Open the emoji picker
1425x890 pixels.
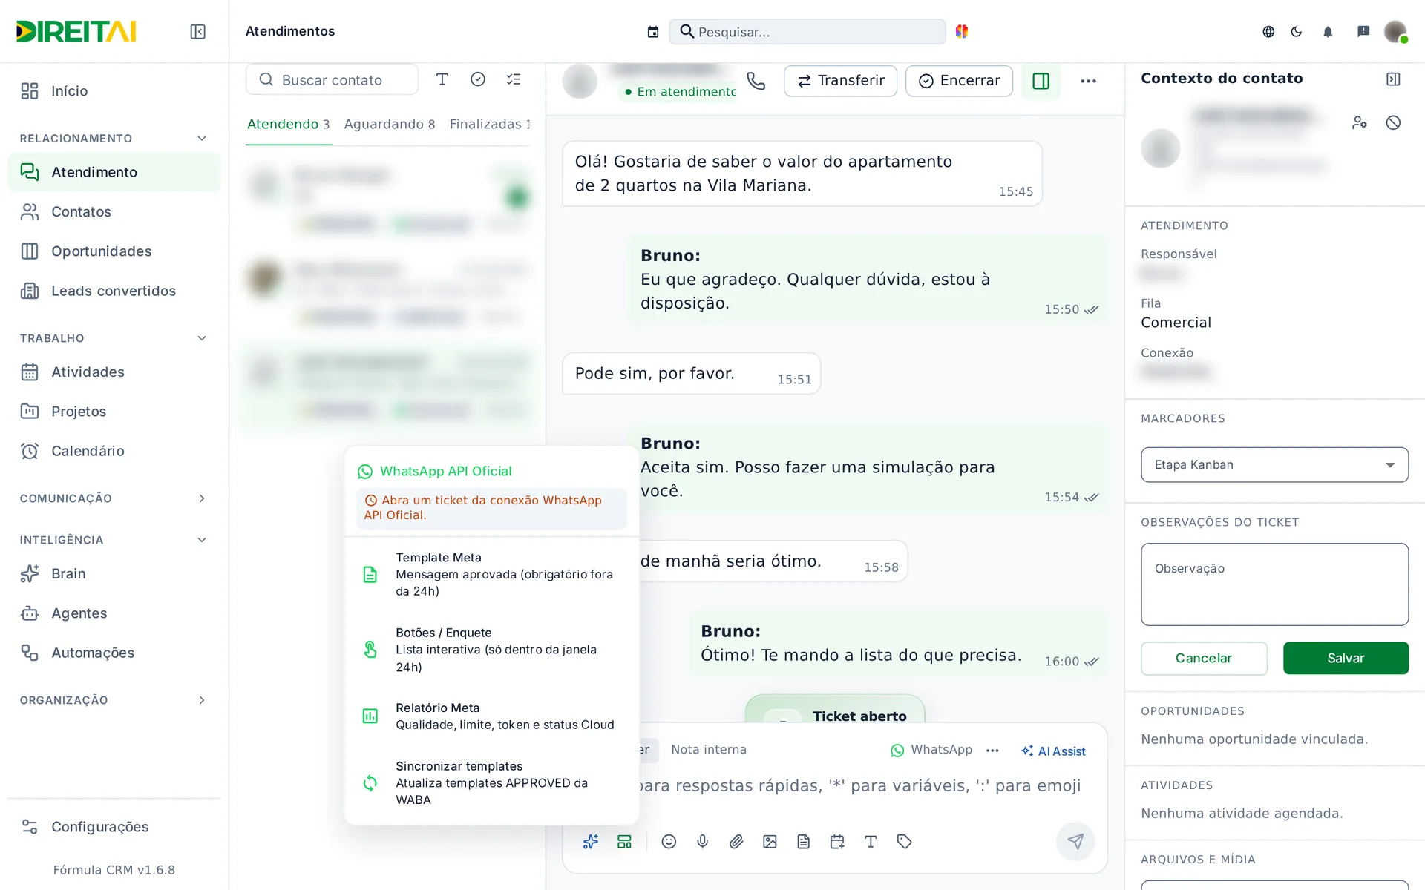[669, 841]
